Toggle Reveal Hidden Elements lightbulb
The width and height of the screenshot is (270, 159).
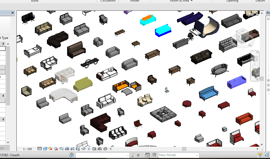point(89,149)
